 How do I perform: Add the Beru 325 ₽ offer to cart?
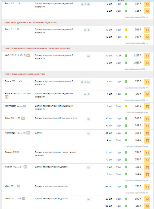point(147,11)
